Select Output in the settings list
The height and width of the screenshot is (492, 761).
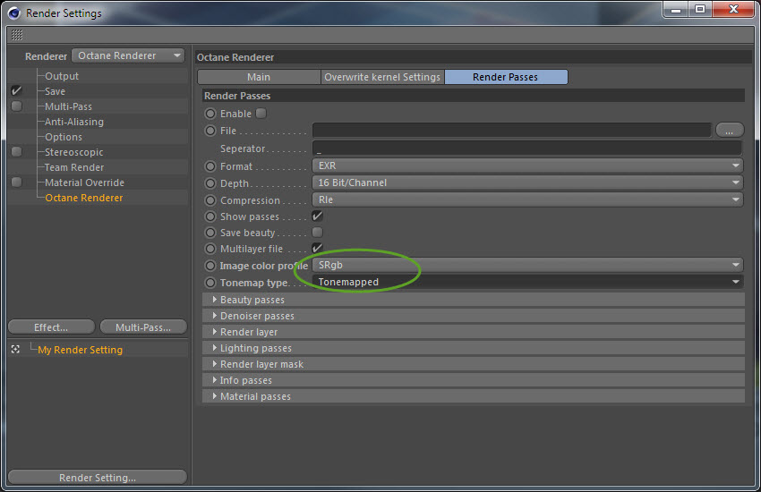pos(62,76)
